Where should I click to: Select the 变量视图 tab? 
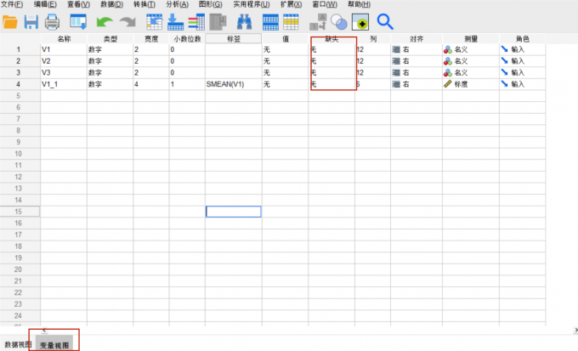54,345
